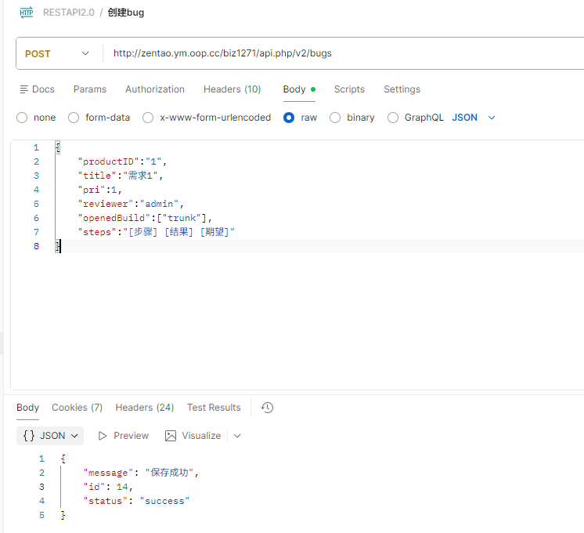Open the Settings tab

tap(402, 89)
